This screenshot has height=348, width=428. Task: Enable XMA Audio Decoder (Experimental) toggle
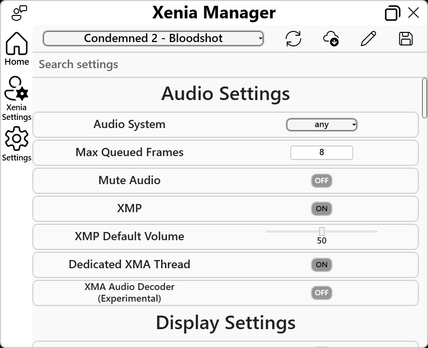[322, 292]
